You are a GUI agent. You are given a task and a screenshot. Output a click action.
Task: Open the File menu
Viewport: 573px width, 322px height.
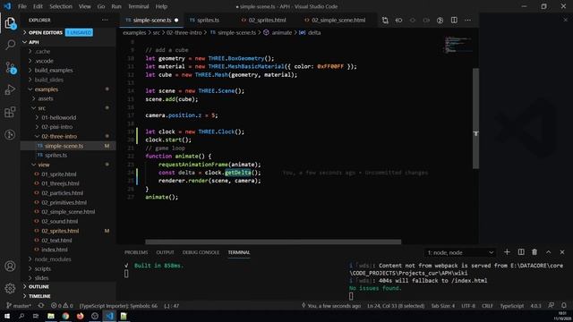(x=22, y=6)
